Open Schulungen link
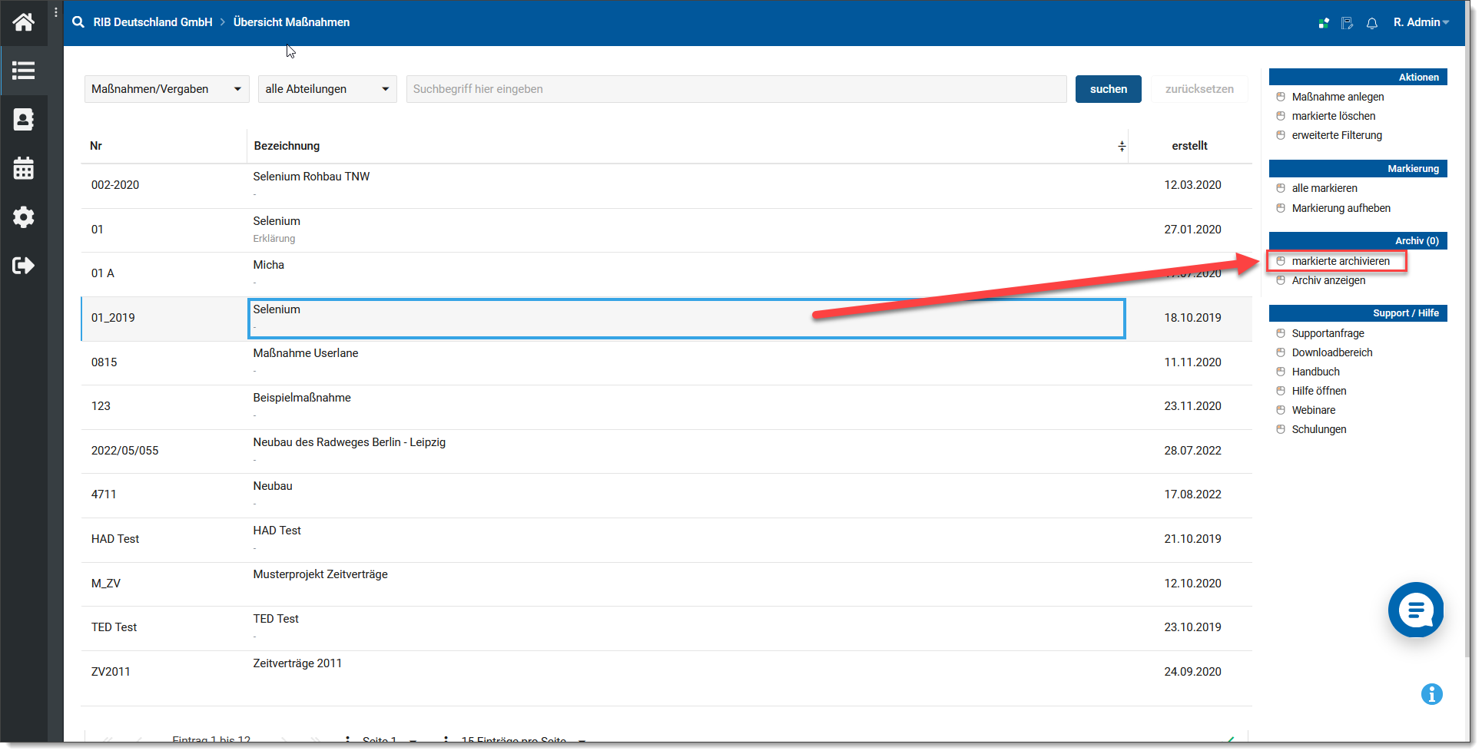Screen dimensions: 1482x754 pos(1319,429)
